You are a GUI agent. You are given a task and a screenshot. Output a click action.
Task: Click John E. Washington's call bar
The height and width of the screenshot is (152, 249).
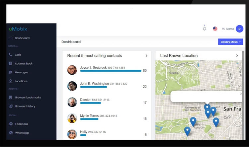94,87
